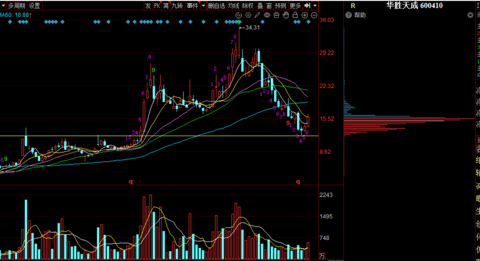The image size is (480, 261).
Task: Click the 1495 volume axis label
Action: point(326,217)
